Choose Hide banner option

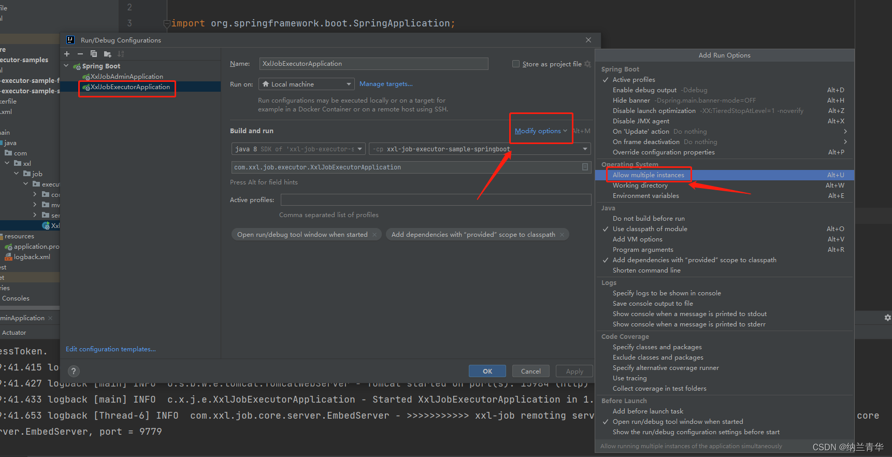point(725,101)
